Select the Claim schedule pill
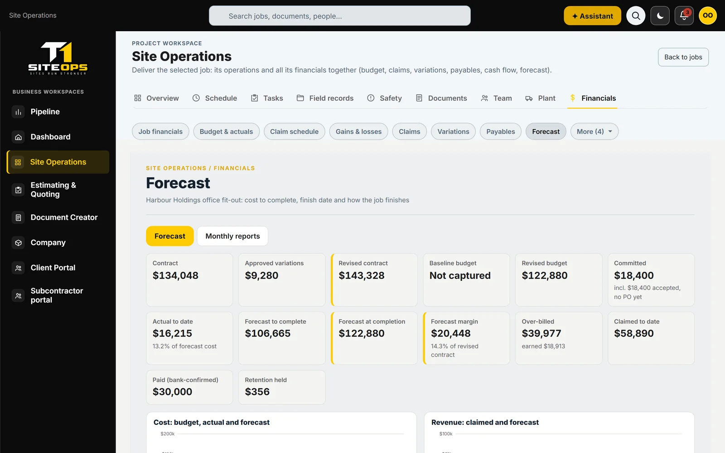The height and width of the screenshot is (453, 725). point(294,131)
